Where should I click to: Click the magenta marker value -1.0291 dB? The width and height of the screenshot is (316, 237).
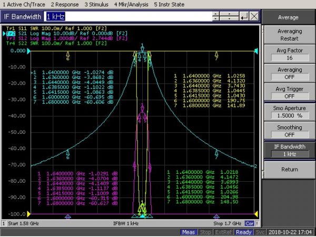click(103, 173)
